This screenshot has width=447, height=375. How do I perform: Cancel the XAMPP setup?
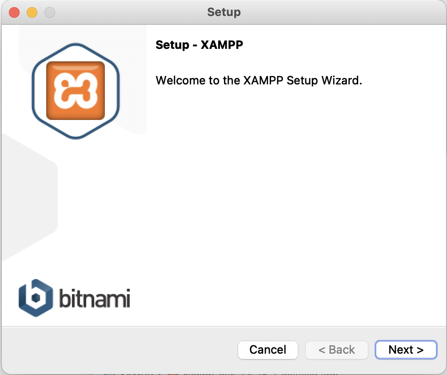tap(267, 350)
